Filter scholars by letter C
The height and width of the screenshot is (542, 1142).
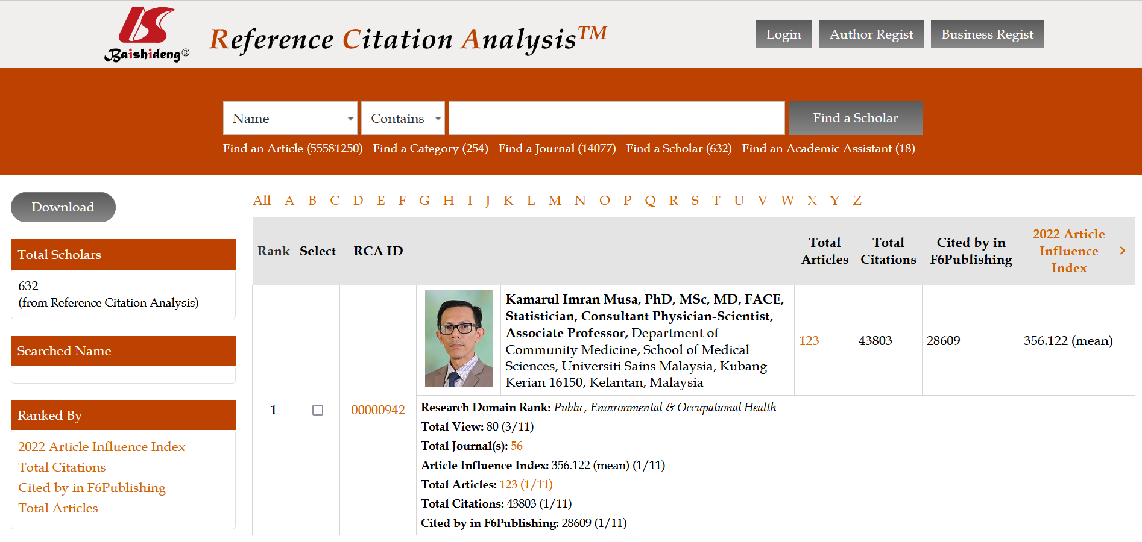335,201
